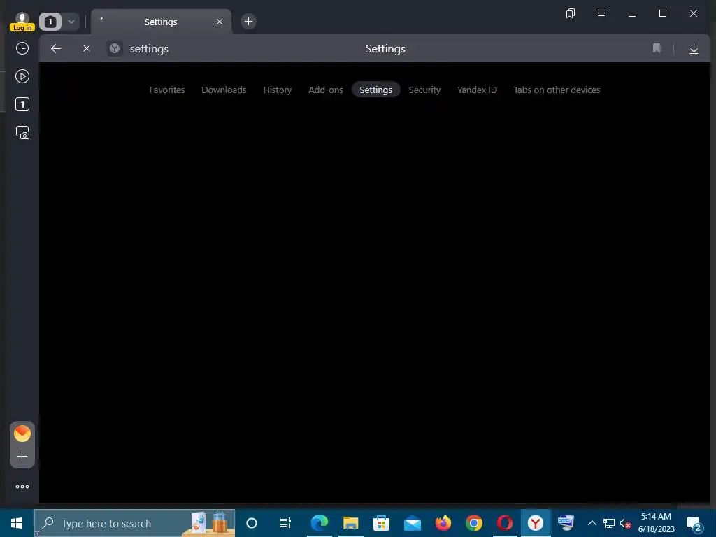Click the Log in profile icon
The width and height of the screenshot is (716, 537).
[22, 22]
